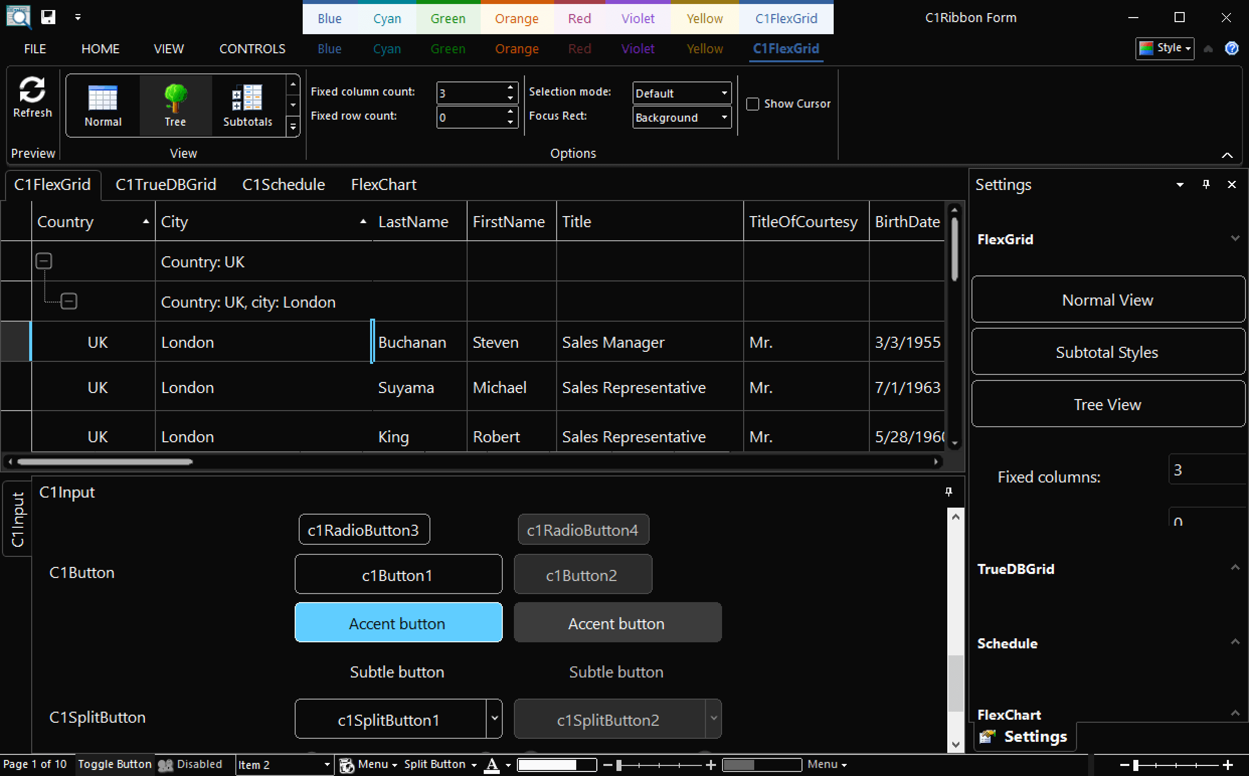Expand the TrueDBGrid settings section

pos(1235,567)
